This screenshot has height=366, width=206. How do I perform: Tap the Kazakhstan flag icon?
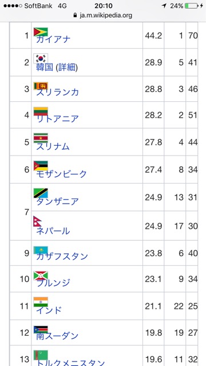[x=41, y=250]
